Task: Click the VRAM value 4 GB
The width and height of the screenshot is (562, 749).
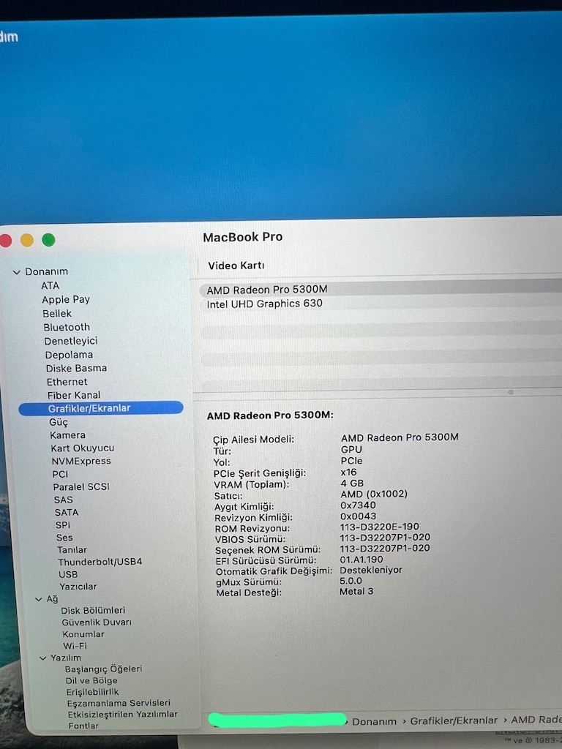Action: pos(352,483)
